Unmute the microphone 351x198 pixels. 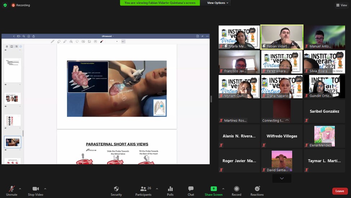[12, 191]
